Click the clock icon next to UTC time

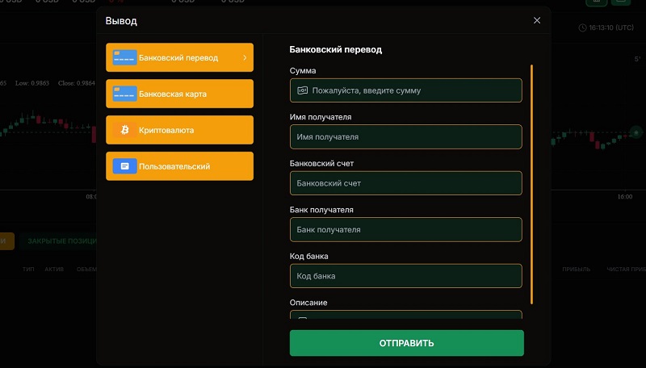pos(582,28)
